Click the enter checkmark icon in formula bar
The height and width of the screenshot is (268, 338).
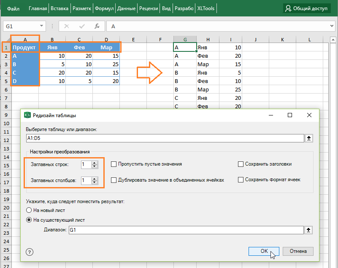(81, 26)
